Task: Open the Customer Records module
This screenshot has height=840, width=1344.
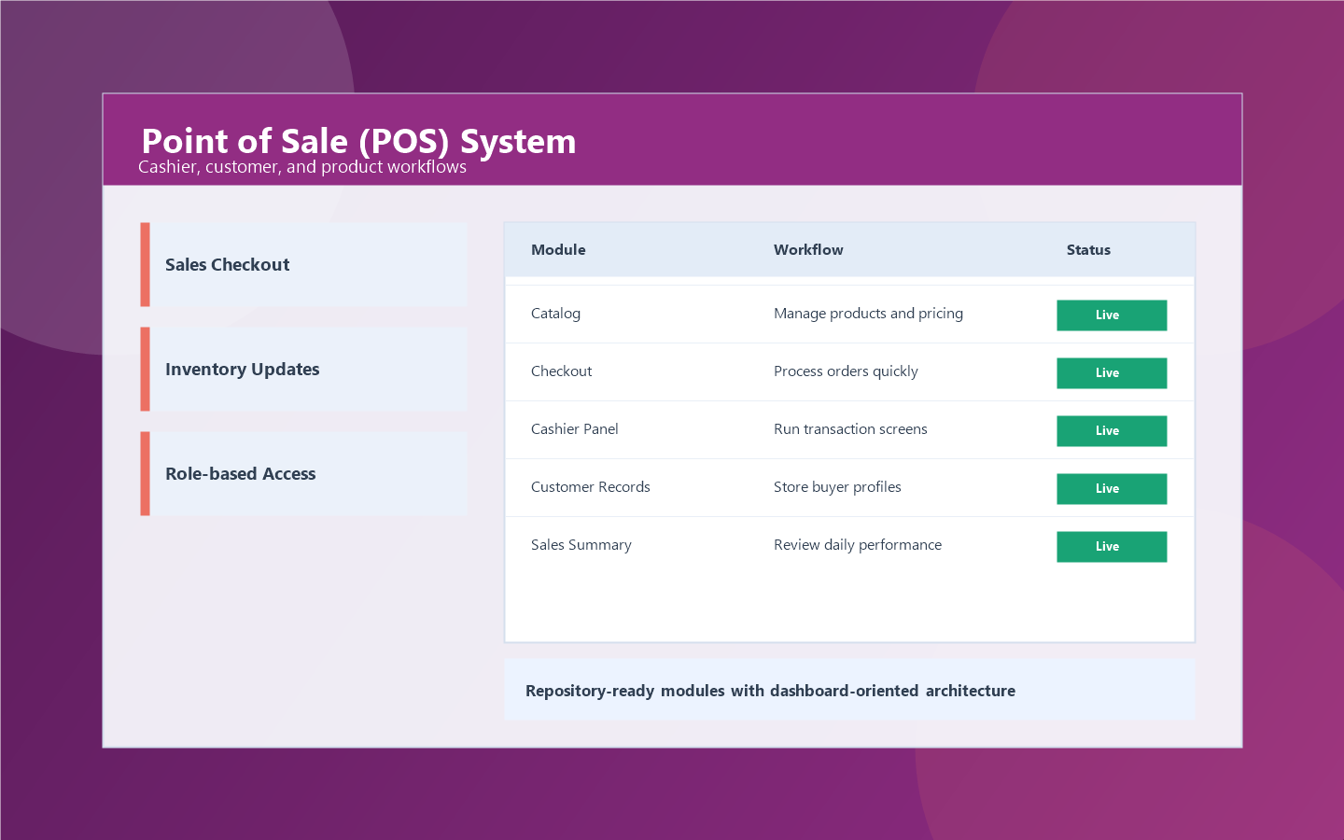Action: [x=590, y=486]
